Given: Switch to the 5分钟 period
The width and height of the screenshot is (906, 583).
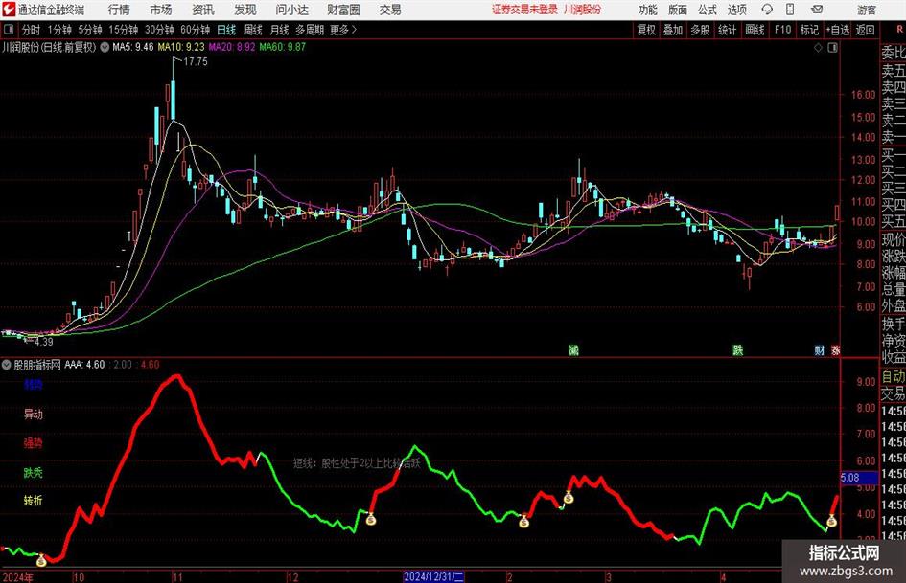Looking at the screenshot, I should [90, 30].
